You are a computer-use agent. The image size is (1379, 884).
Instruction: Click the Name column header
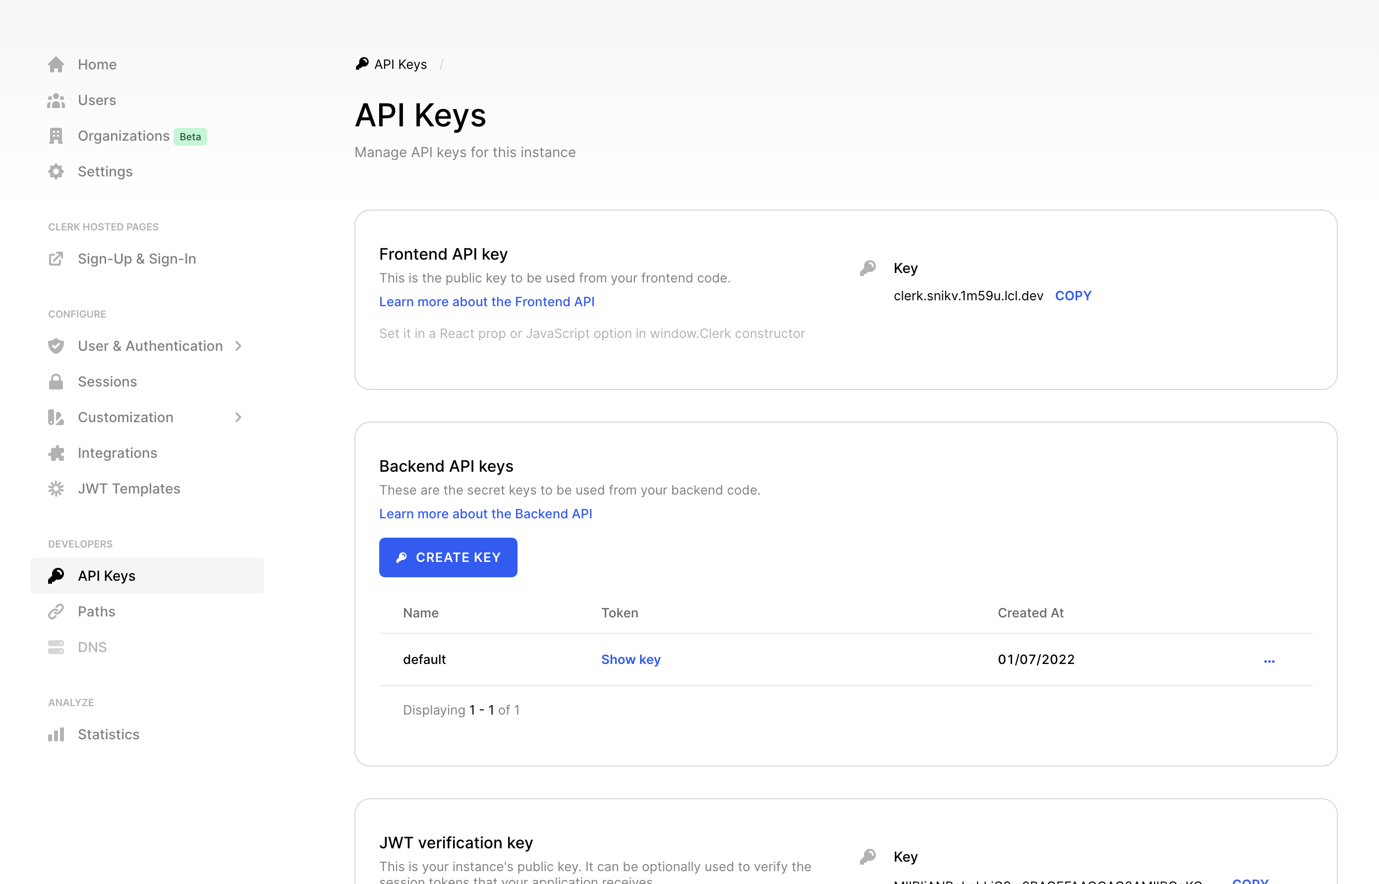(x=421, y=613)
